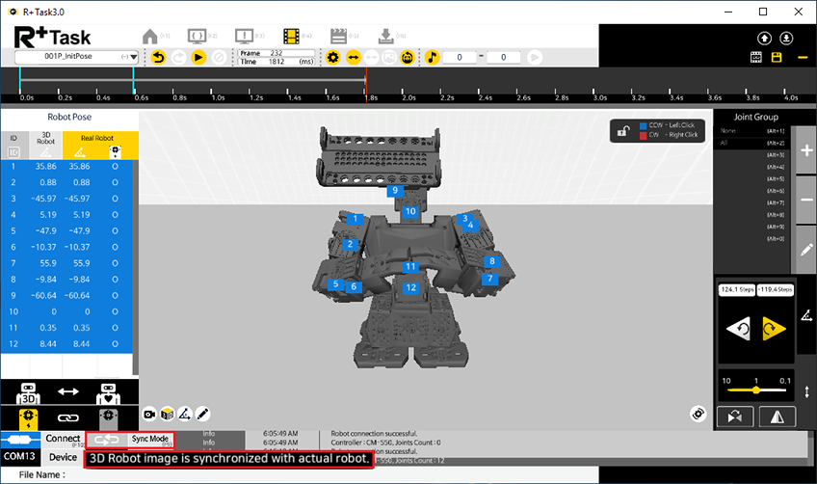Click the pencil edit joint group icon

click(x=806, y=248)
